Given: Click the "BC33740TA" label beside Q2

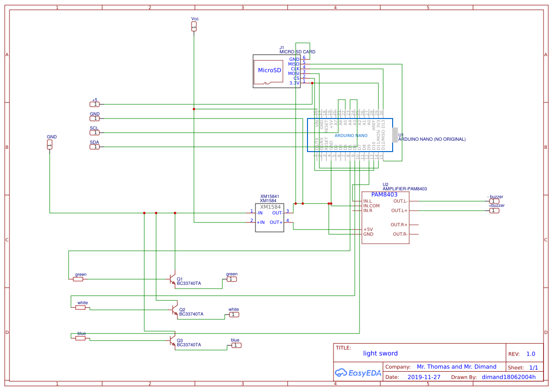Looking at the screenshot, I should 191,314.
